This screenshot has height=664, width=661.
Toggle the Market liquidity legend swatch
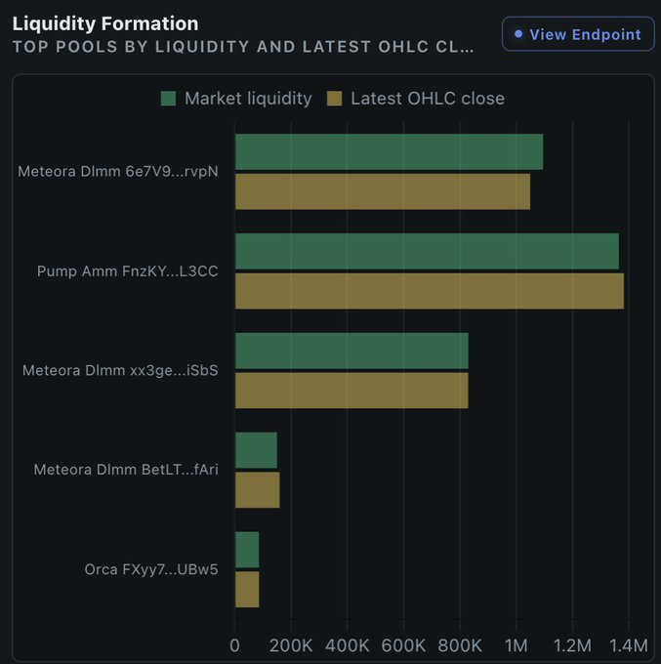(x=168, y=99)
